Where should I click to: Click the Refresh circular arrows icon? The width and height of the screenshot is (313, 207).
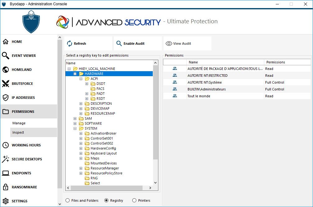pos(70,44)
